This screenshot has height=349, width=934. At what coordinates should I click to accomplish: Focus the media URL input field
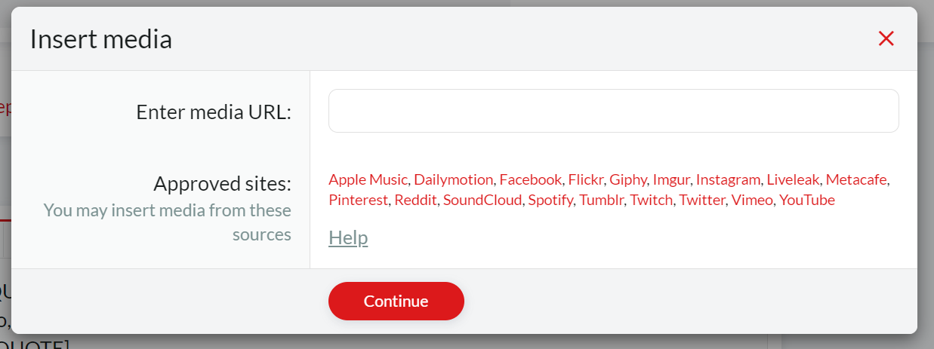(x=613, y=111)
